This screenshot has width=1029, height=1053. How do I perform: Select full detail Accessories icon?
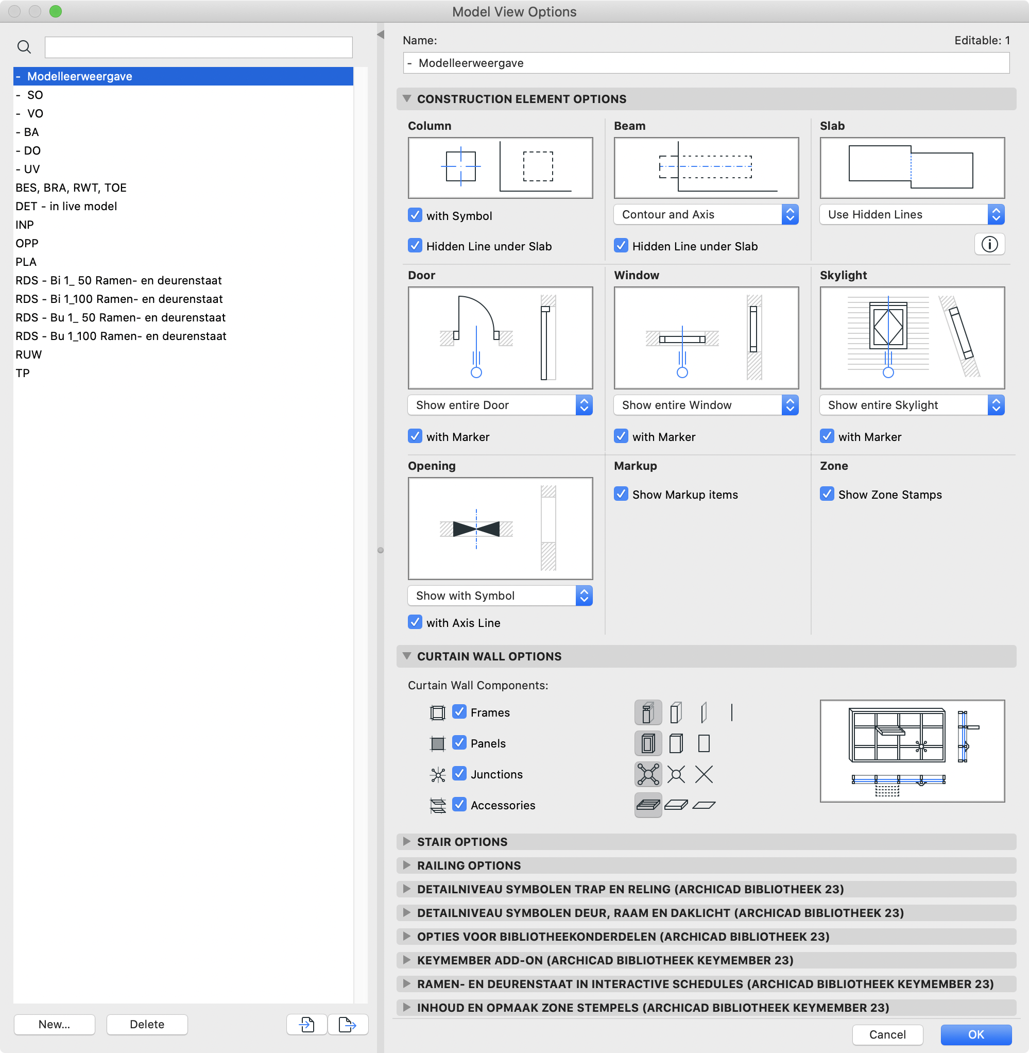pos(648,805)
